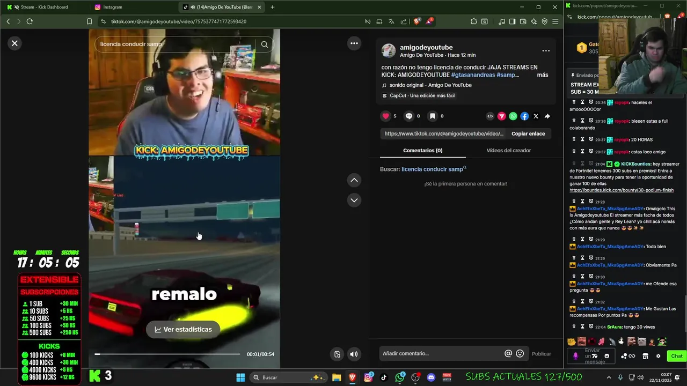Mute the TikTok video volume
687x386 pixels.
click(x=354, y=354)
